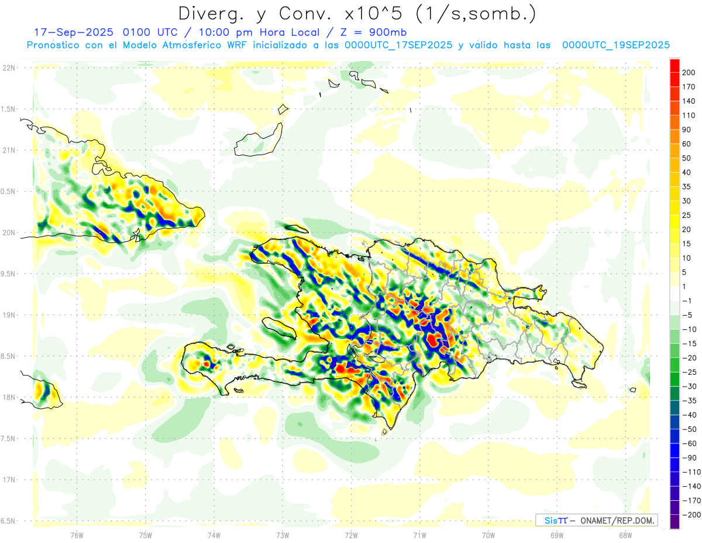Click the positive '60' colorbar label

(687, 144)
